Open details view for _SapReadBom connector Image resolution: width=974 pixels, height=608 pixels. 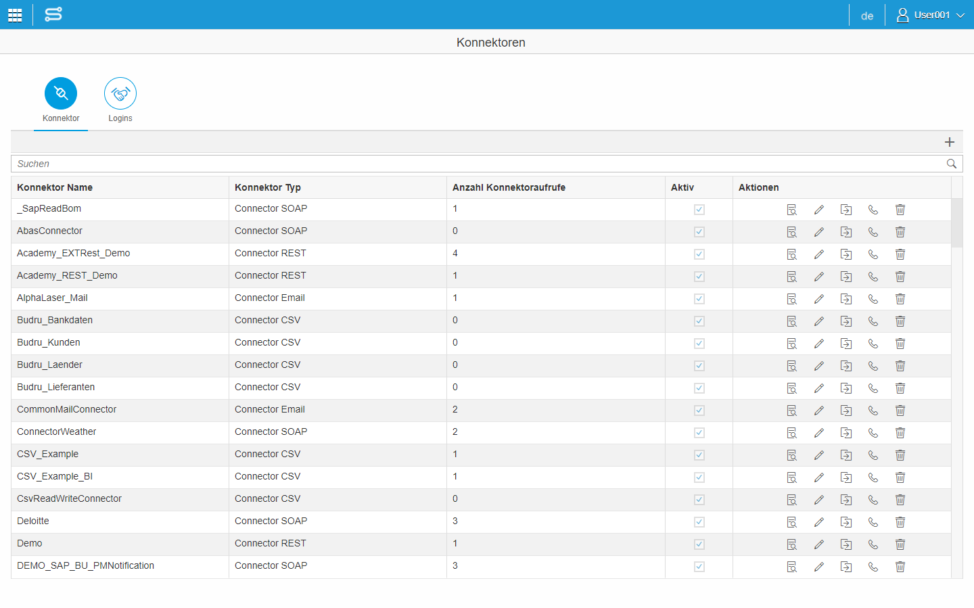point(791,210)
